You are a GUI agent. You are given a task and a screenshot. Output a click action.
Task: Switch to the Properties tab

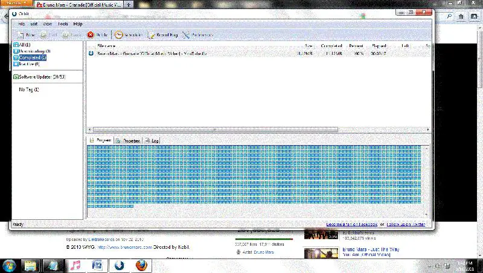(128, 141)
